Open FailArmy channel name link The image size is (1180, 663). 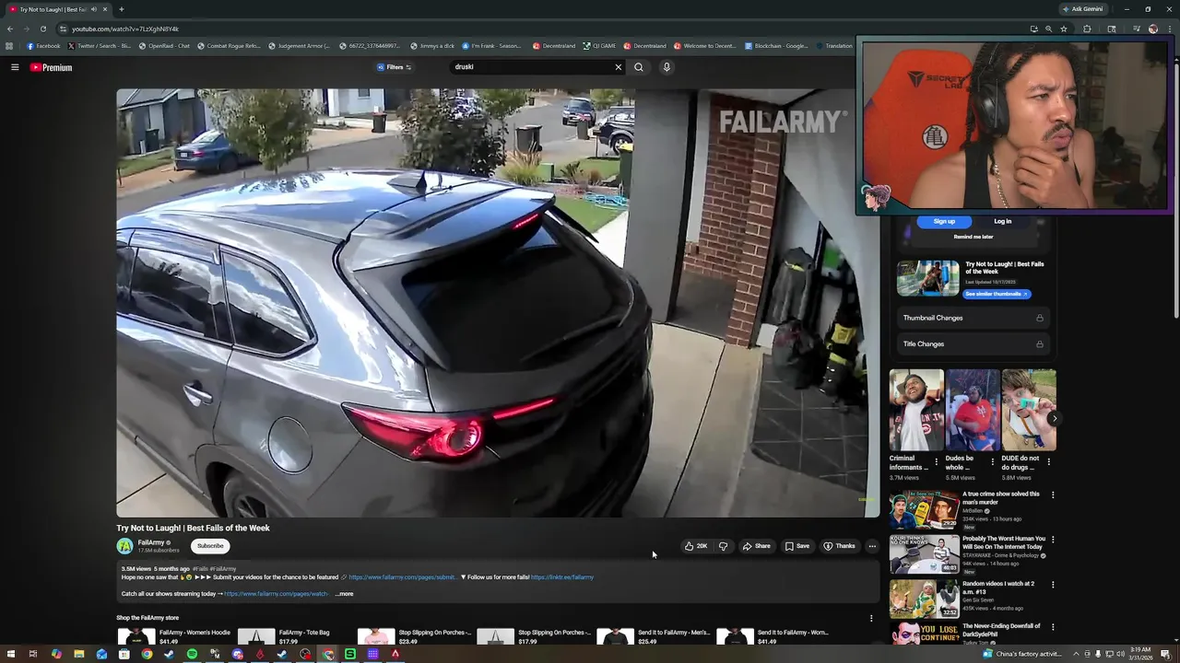click(151, 542)
